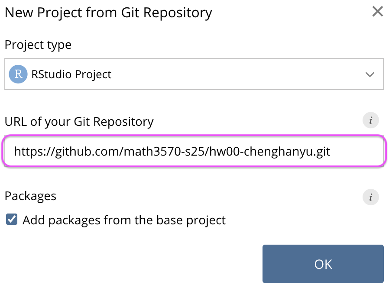The width and height of the screenshot is (389, 287).
Task: Click the 'Project type' field label
Action: (x=38, y=45)
